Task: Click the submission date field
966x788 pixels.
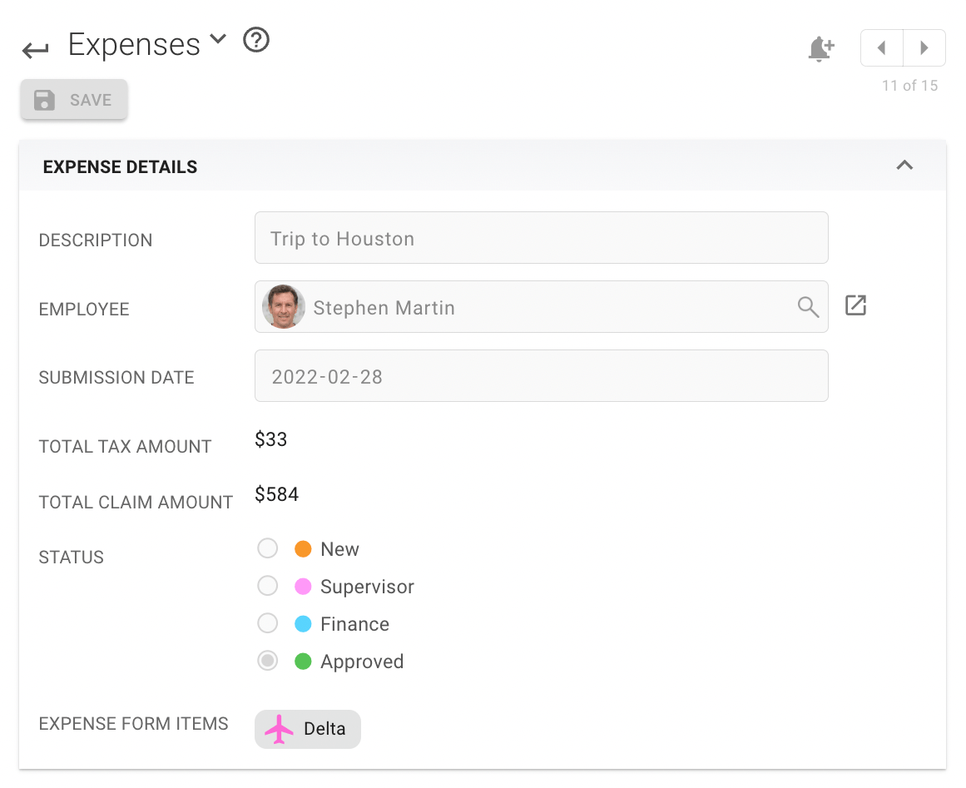Action: [x=541, y=376]
